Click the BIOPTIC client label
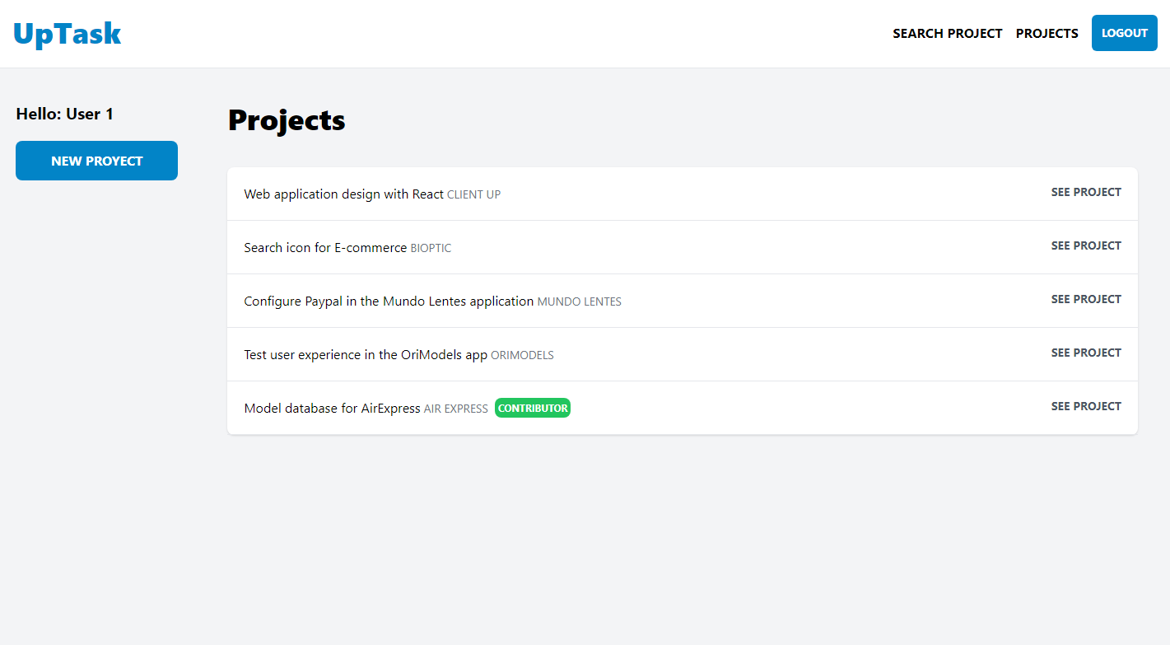Screen dimensions: 1170x645 click(431, 248)
